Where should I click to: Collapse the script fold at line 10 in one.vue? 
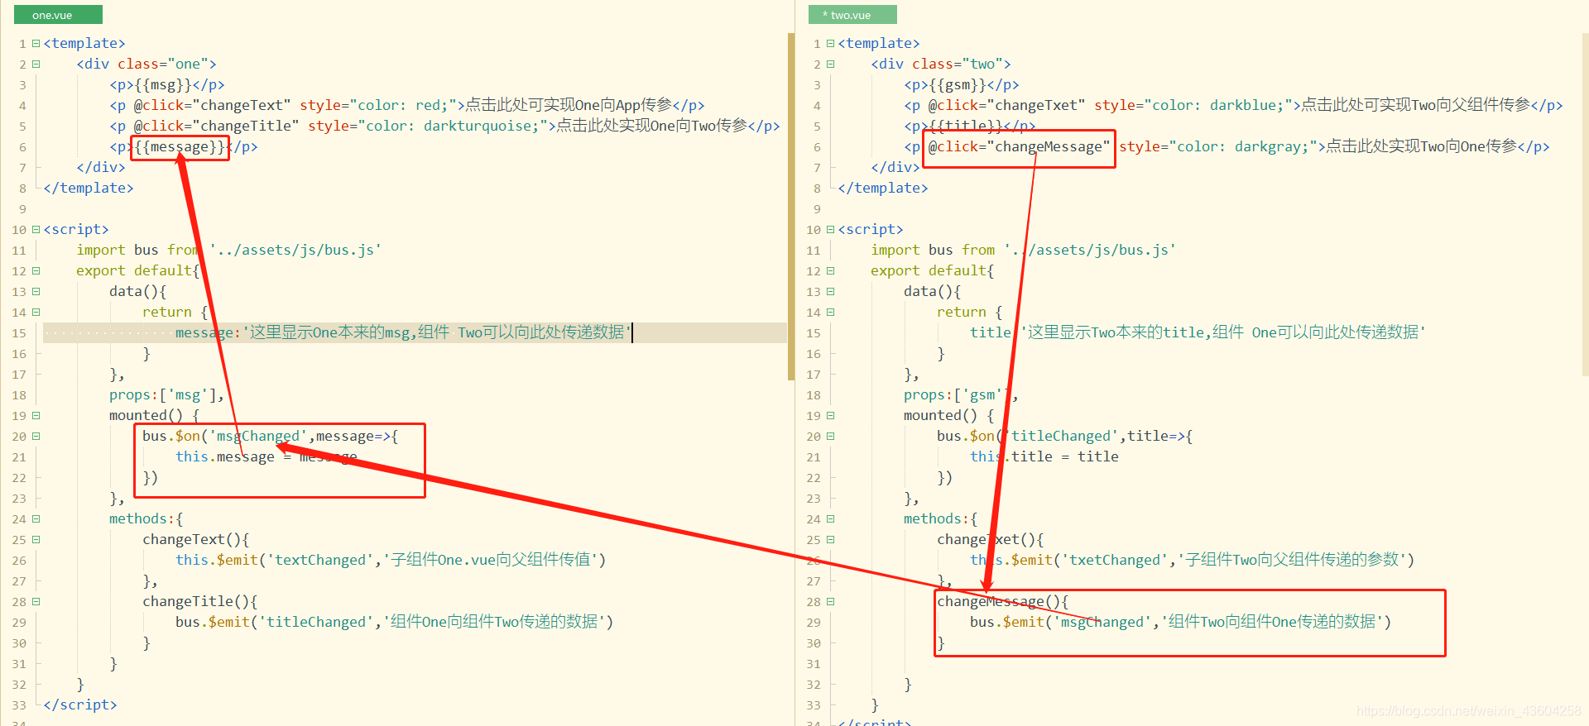(x=36, y=229)
